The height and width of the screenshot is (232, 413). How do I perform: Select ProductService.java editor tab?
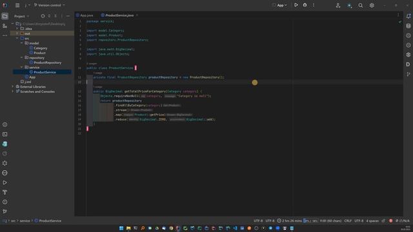117,15
